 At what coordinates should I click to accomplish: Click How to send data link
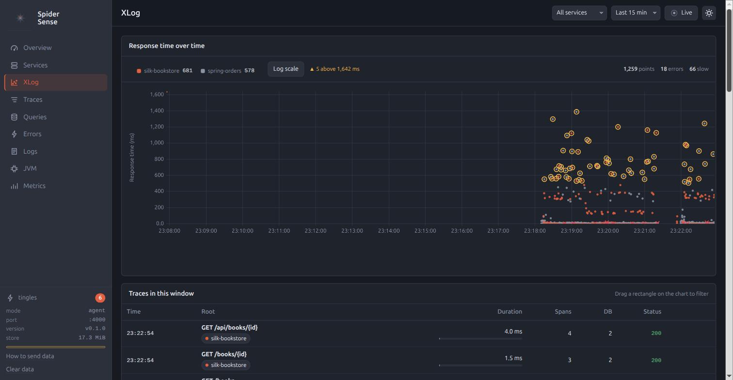click(30, 356)
